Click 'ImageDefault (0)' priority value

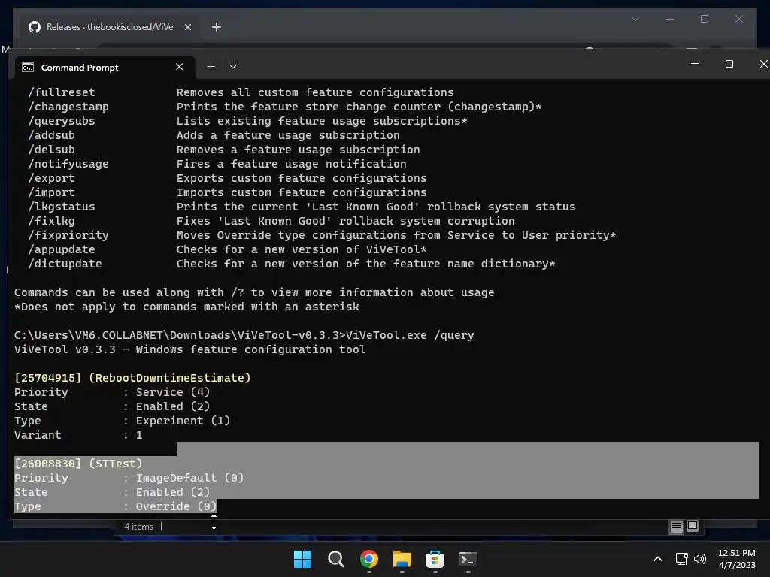click(189, 477)
